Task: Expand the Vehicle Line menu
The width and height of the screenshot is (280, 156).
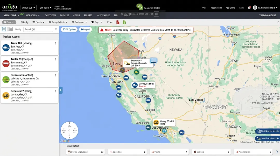Action: 11,15
